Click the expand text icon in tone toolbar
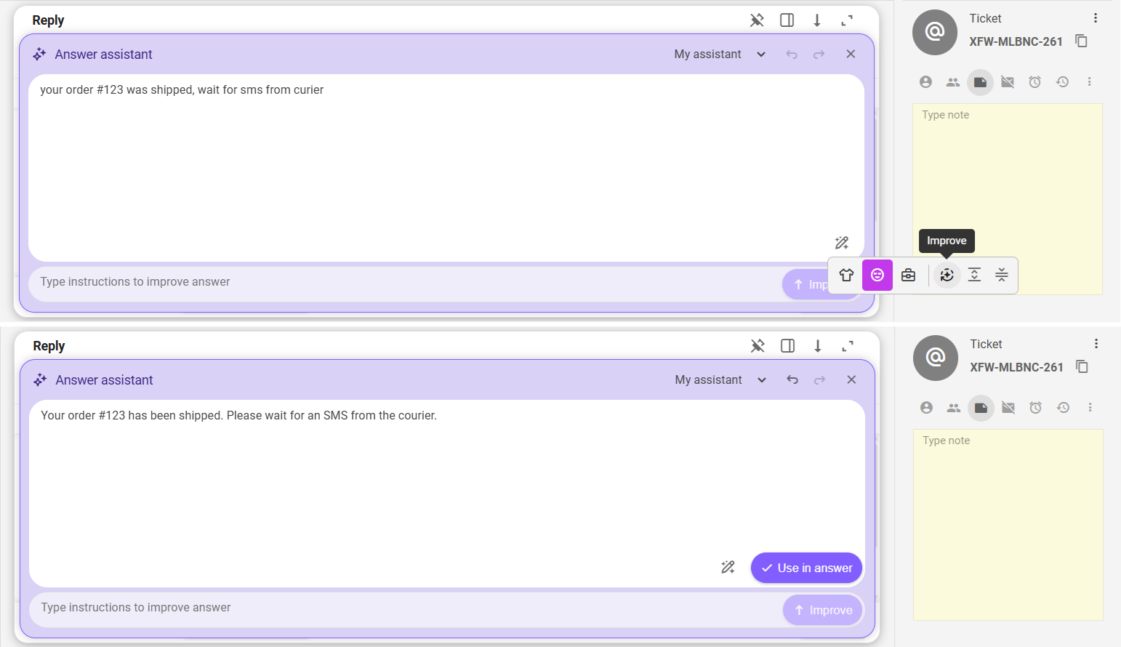This screenshot has width=1121, height=647. (x=974, y=275)
